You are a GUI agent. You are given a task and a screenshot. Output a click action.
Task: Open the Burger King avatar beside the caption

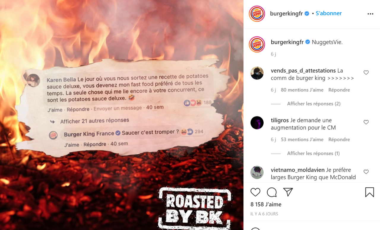click(x=257, y=44)
